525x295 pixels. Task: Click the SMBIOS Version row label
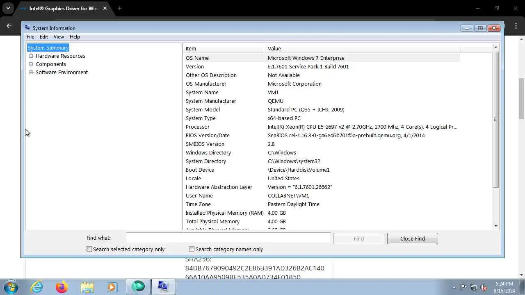tap(205, 144)
